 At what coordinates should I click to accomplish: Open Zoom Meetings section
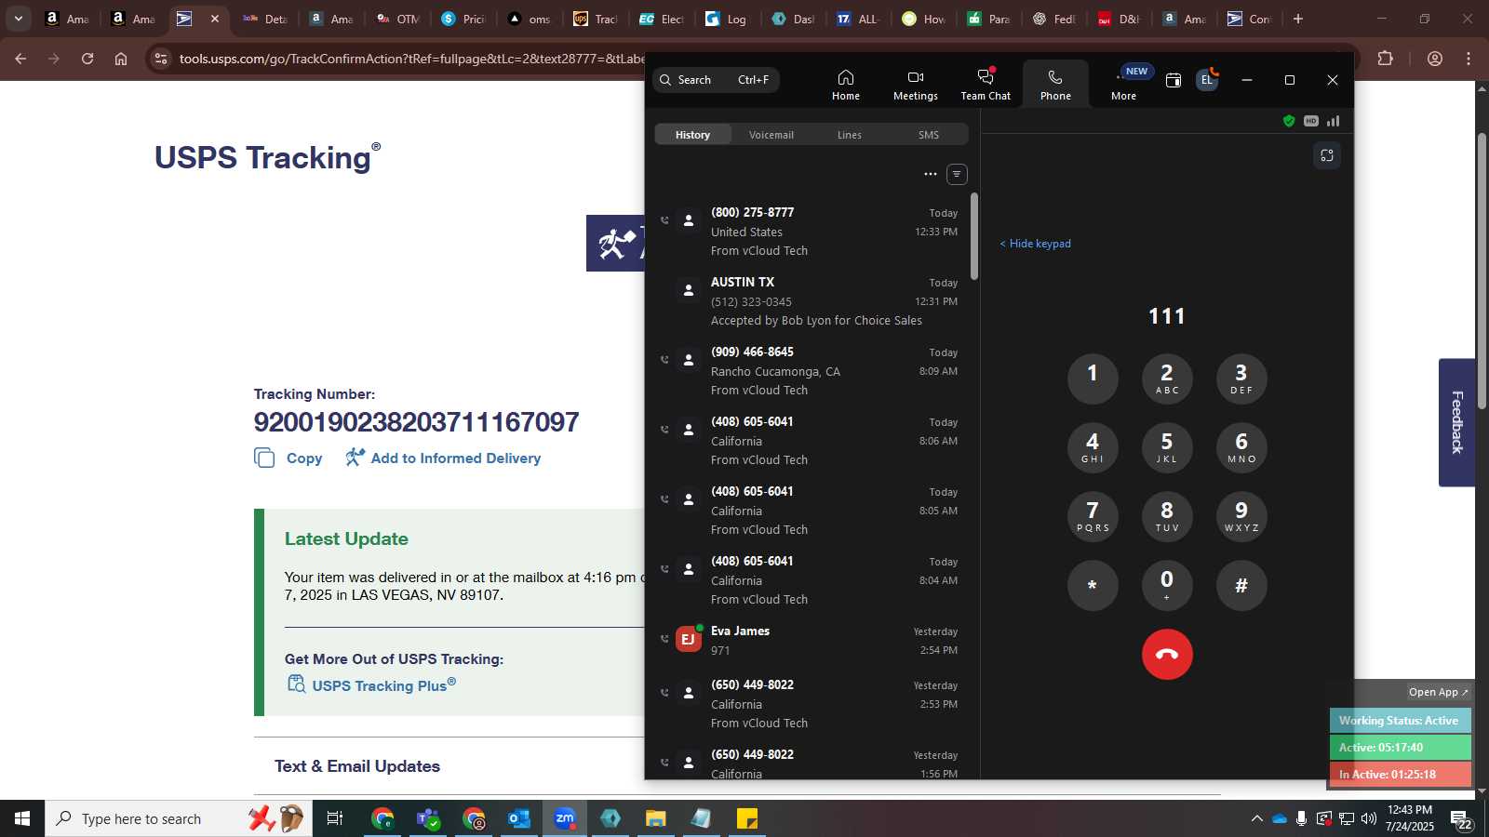click(x=915, y=85)
